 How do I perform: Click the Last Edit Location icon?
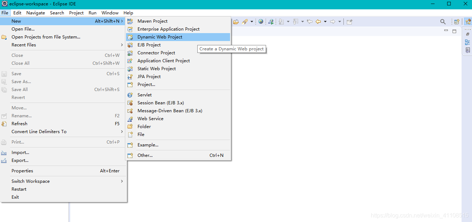(310, 22)
